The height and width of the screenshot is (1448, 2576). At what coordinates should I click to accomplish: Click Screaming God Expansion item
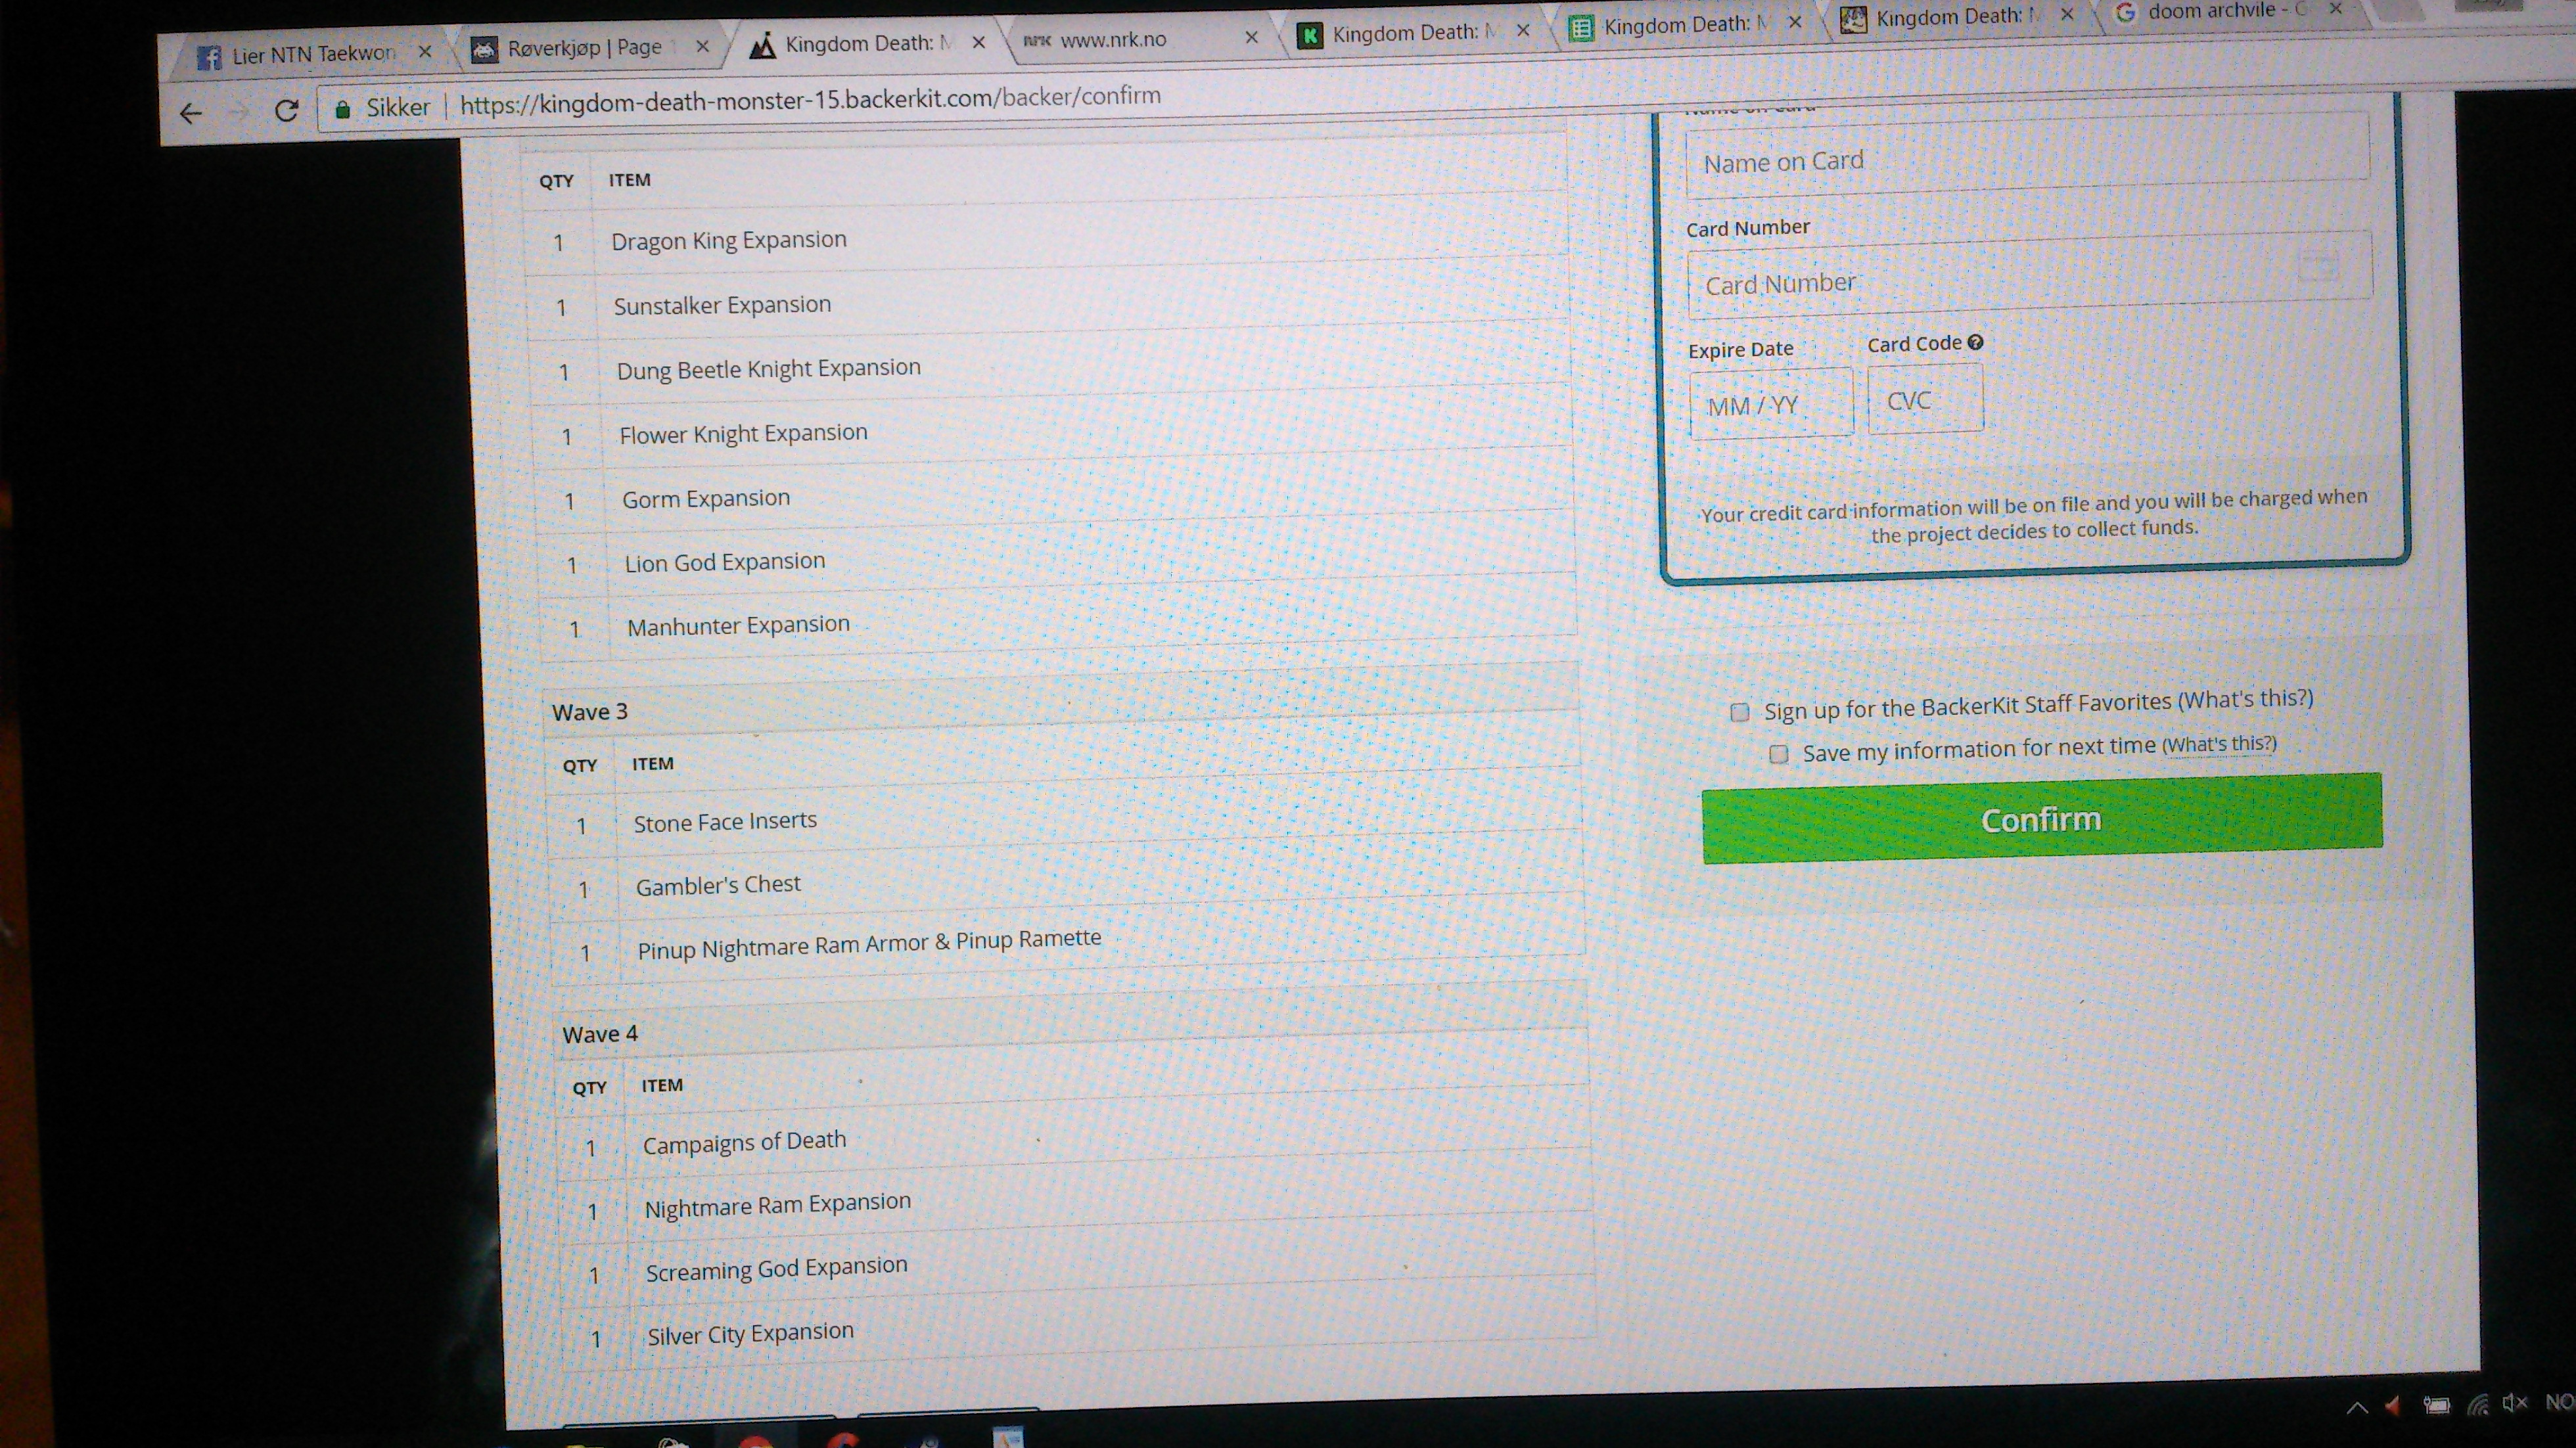coord(776,1269)
